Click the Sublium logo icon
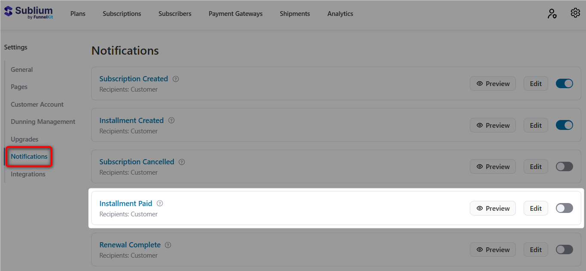The width and height of the screenshot is (586, 271). (8, 11)
